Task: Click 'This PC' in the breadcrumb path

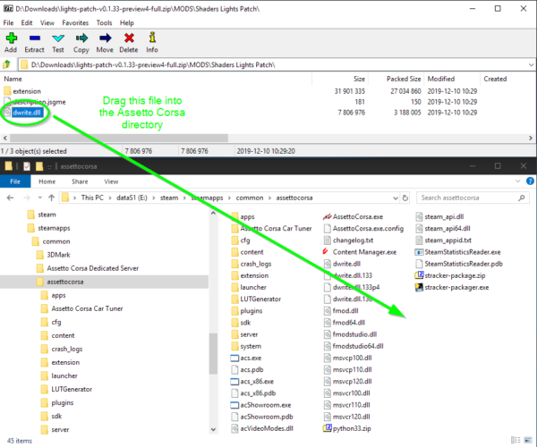Action: (x=92, y=198)
